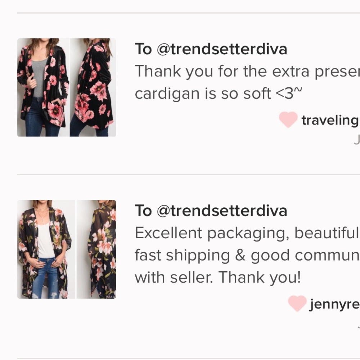Click the word 'To' in the first note
The width and height of the screenshot is (360, 360).
tap(143, 49)
